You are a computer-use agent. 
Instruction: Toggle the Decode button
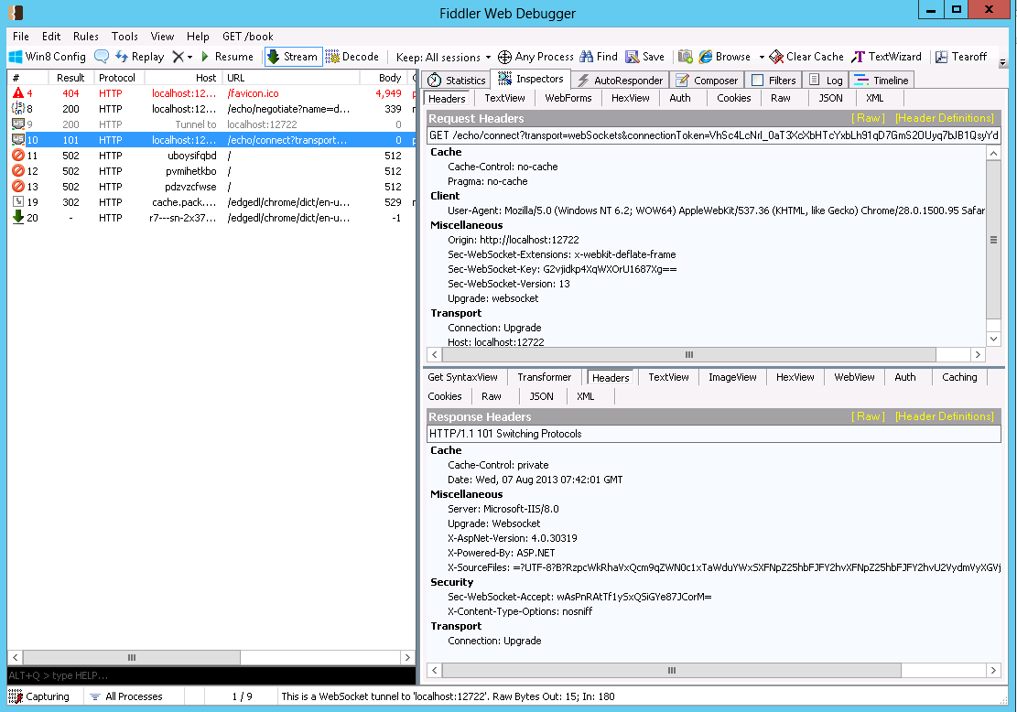pos(352,57)
